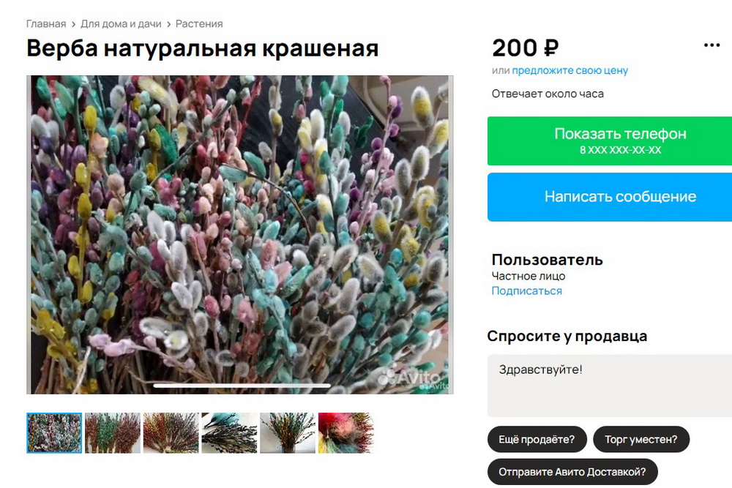
Task: Select Отправите Авито Доставкой? chip
Action: pyautogui.click(x=572, y=472)
